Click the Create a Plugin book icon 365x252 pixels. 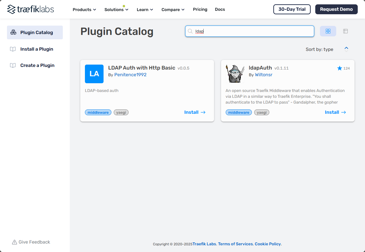click(x=13, y=65)
